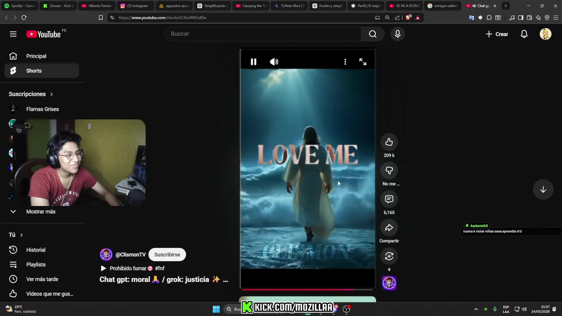The height and width of the screenshot is (316, 562).
Task: Open Videos que me gustan list
Action: (x=42, y=294)
